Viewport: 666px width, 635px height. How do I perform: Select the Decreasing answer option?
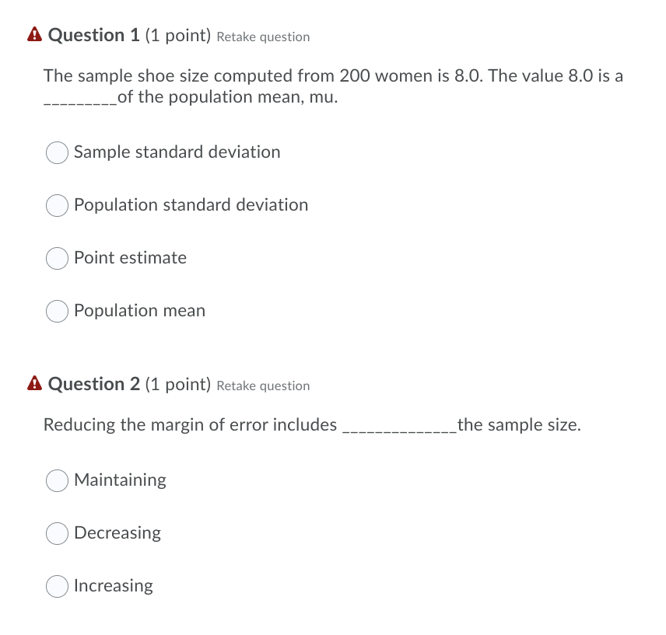[56, 533]
